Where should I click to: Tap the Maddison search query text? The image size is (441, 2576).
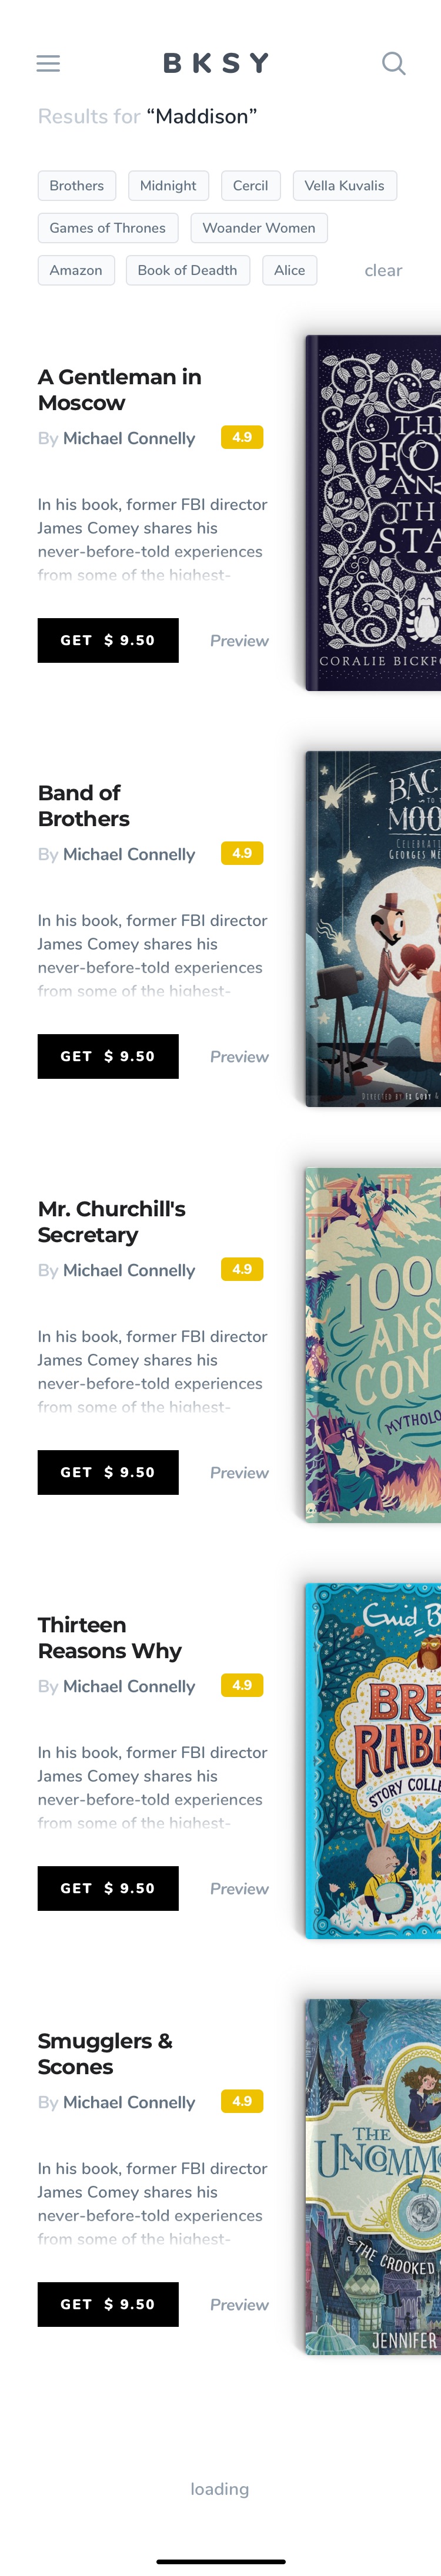[202, 117]
